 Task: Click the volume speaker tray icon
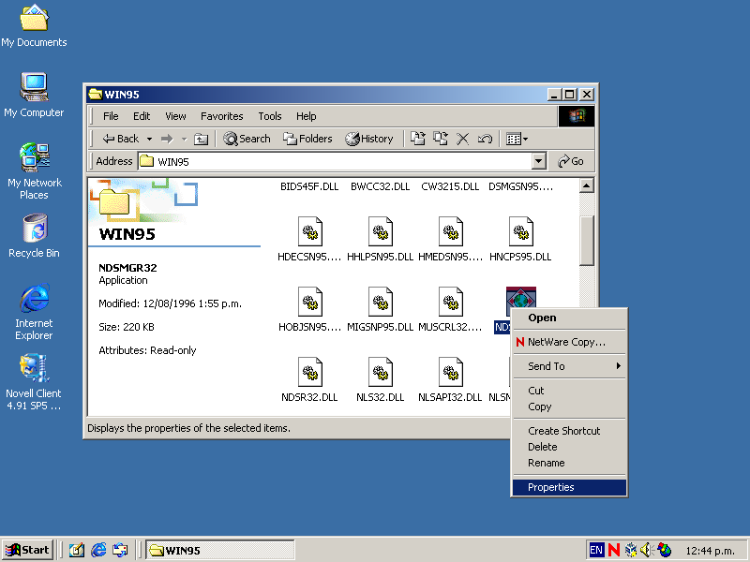[647, 550]
